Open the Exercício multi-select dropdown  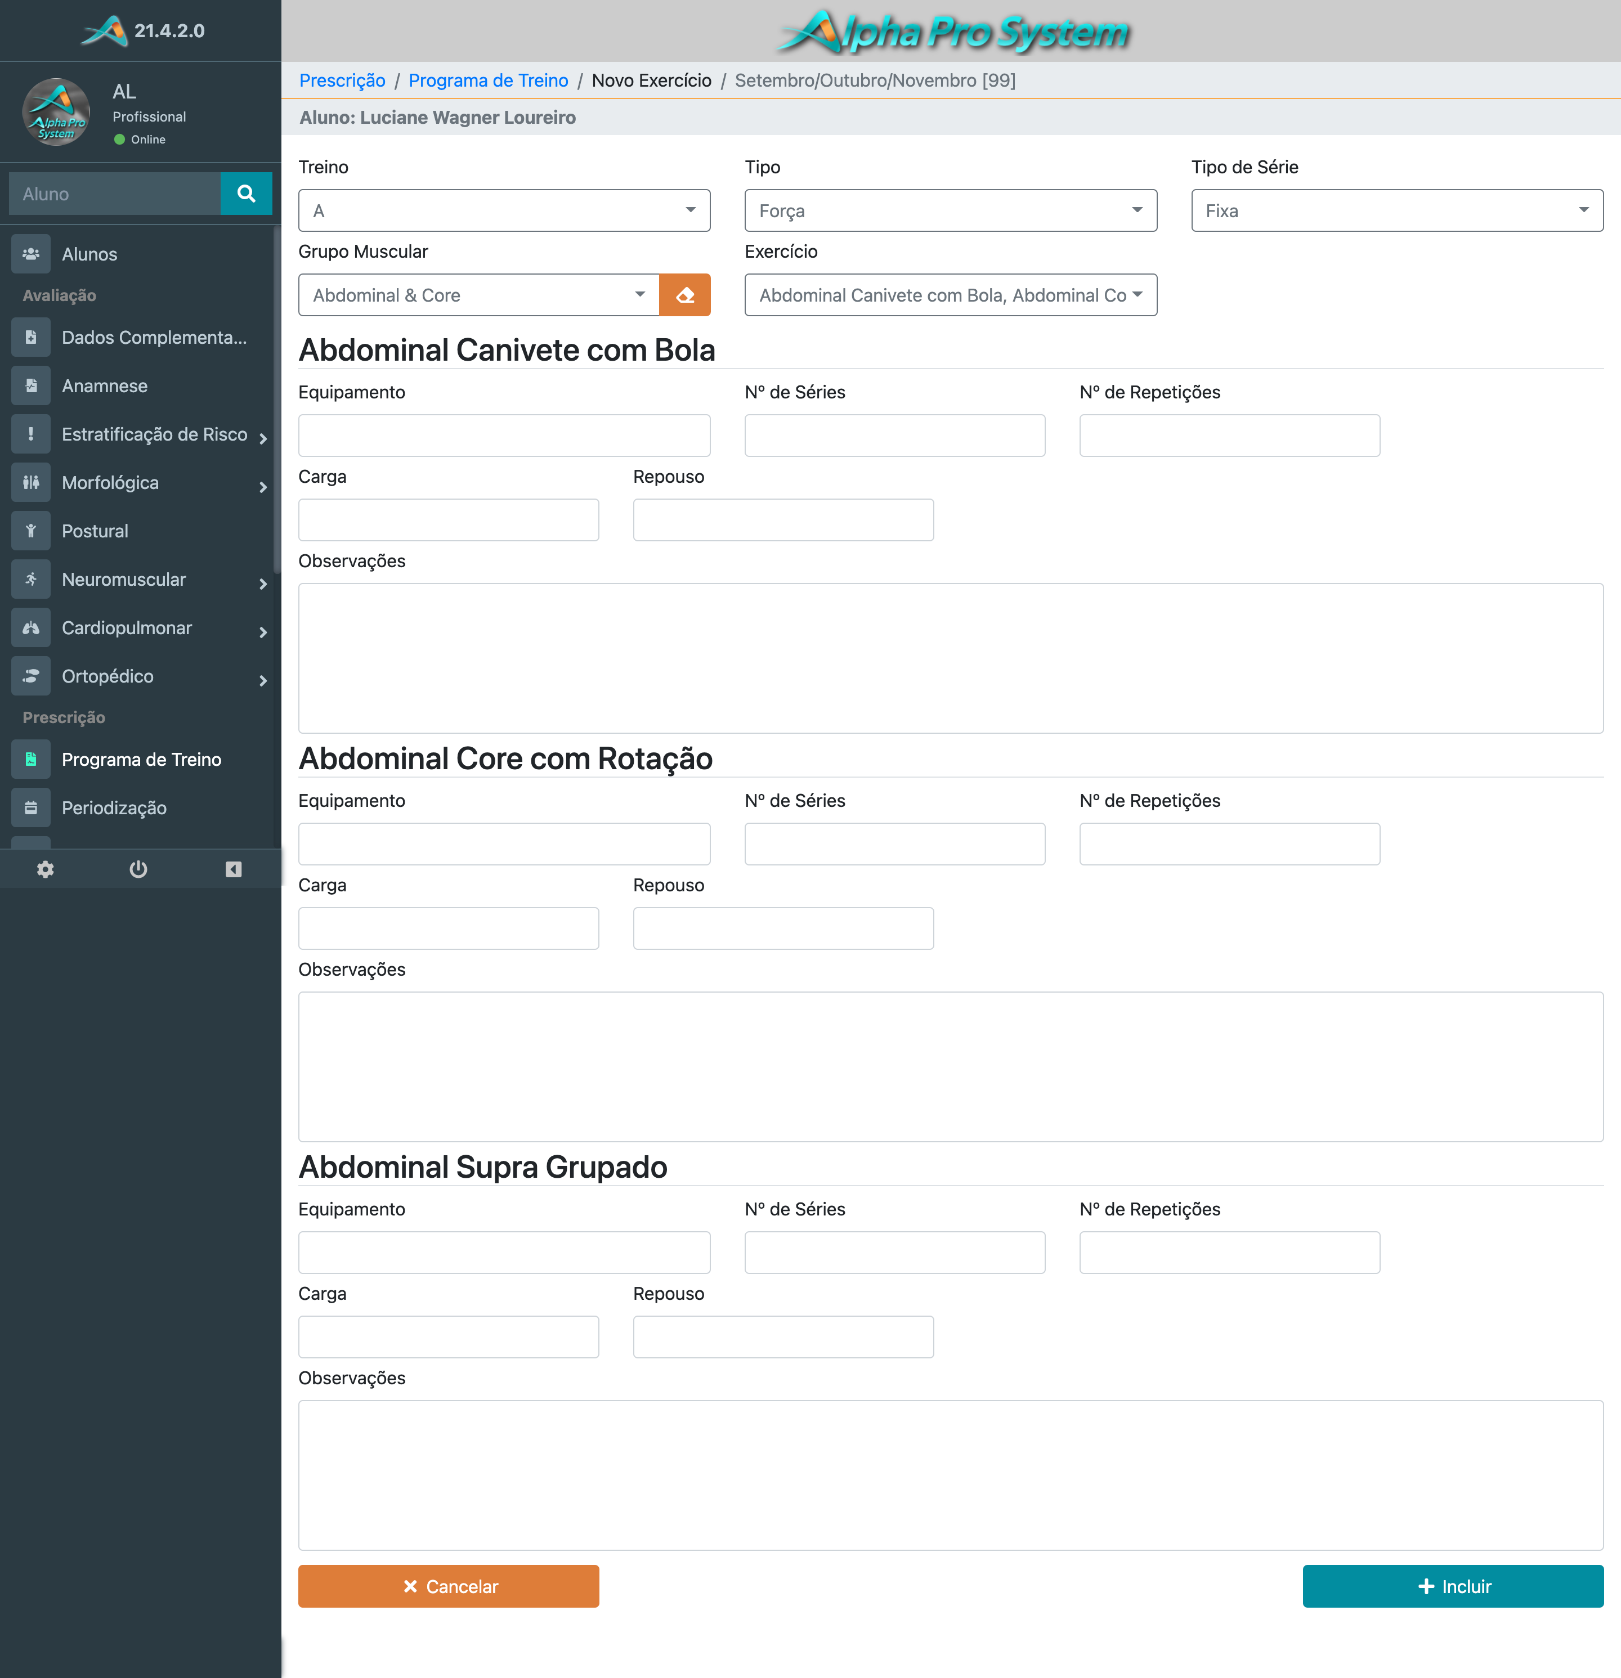coord(950,295)
